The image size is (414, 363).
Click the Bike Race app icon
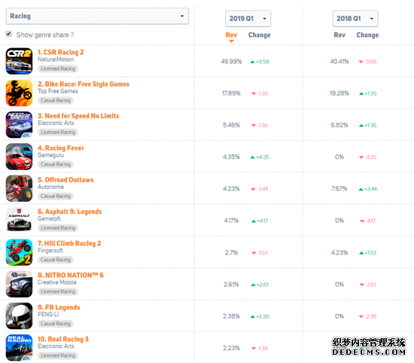(20, 93)
